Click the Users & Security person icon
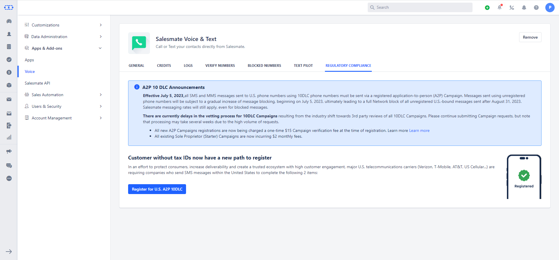This screenshot has width=559, height=260. 27,106
